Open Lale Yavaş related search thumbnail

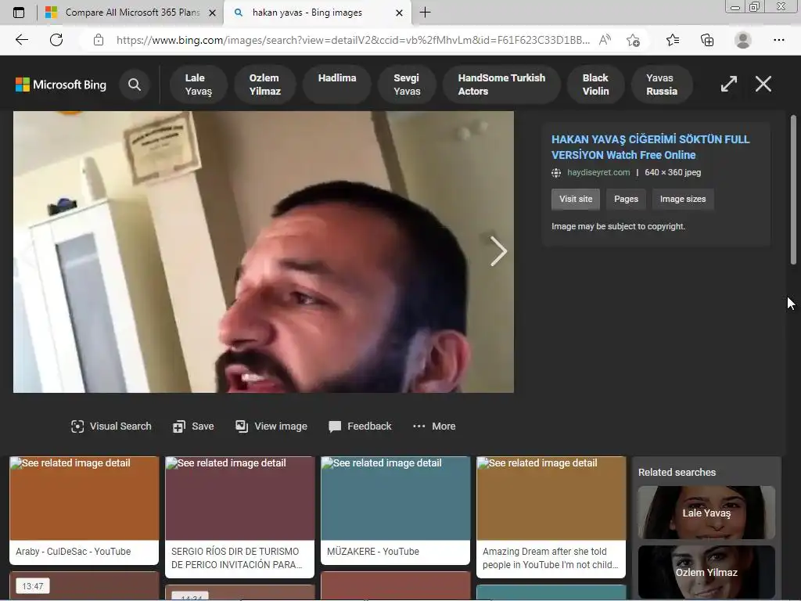[x=706, y=513]
